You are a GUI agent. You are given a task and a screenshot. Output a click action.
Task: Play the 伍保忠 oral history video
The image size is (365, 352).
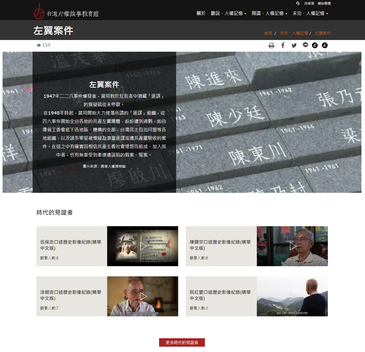143,246
